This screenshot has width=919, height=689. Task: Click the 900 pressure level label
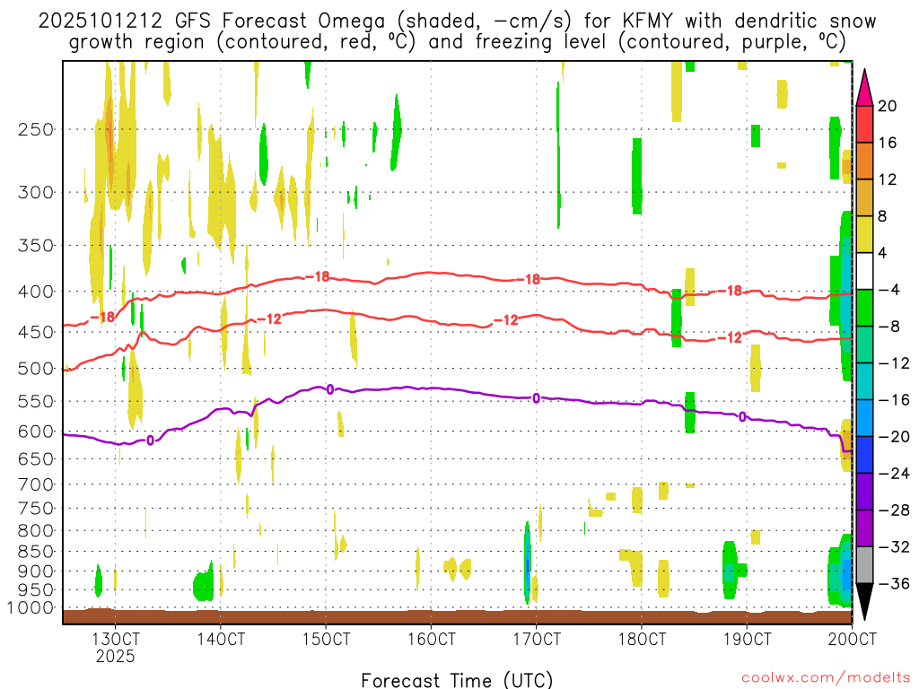[36, 571]
